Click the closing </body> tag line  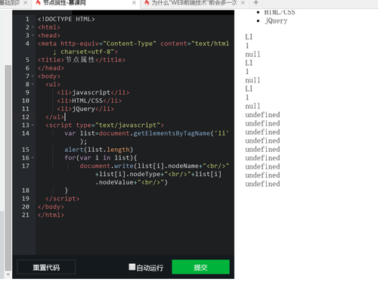(x=51, y=207)
